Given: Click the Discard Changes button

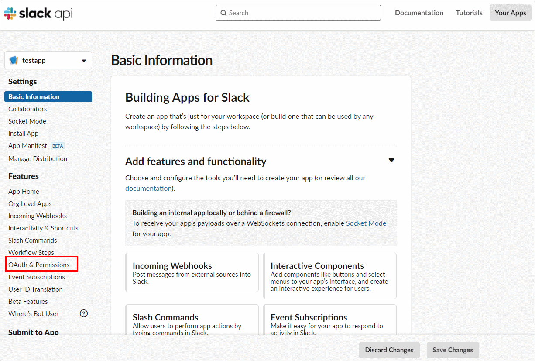Looking at the screenshot, I should click(x=389, y=350).
